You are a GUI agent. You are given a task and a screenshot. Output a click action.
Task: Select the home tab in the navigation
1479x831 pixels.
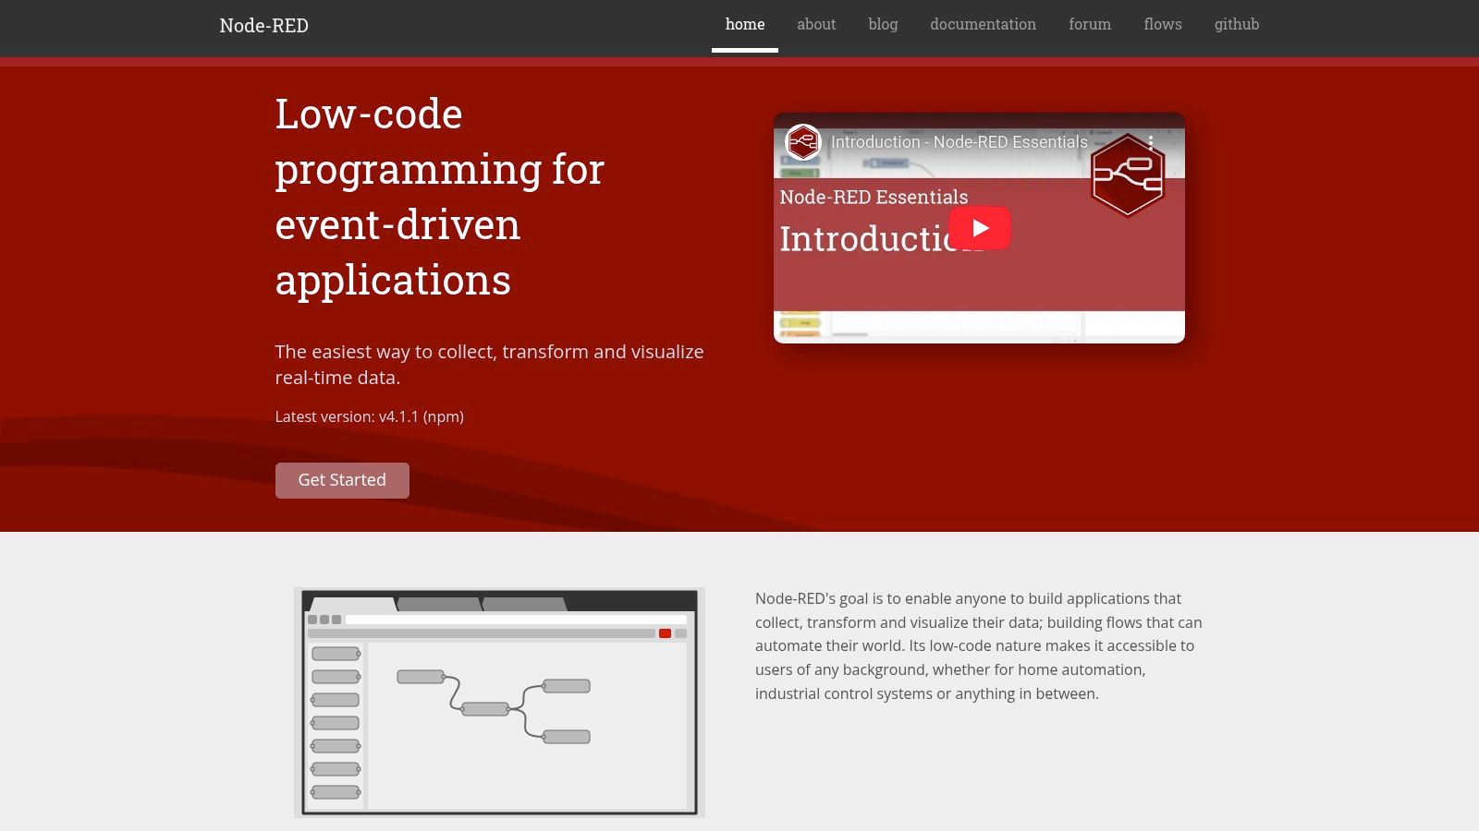click(x=745, y=24)
